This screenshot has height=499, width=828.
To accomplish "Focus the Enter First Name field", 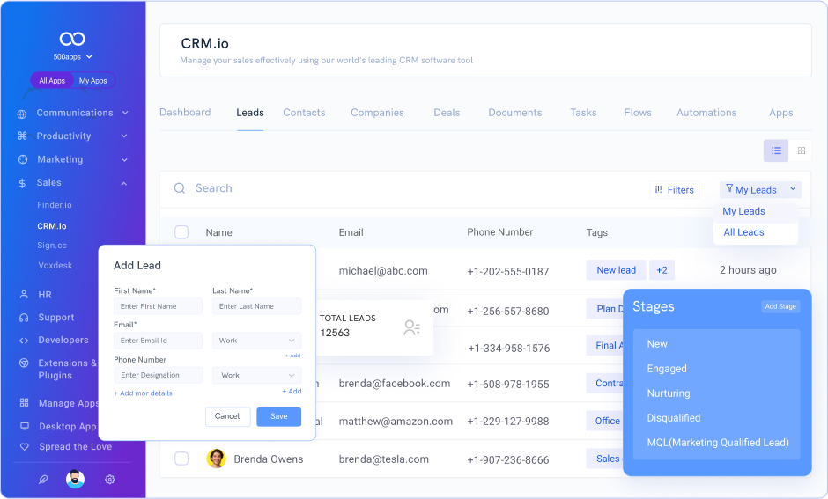I will pyautogui.click(x=158, y=306).
